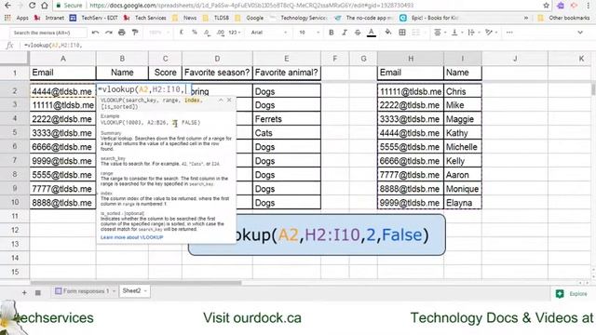Toggle Bold formatting
Viewport: 596px width, 335px height.
pyautogui.click(x=332, y=33)
